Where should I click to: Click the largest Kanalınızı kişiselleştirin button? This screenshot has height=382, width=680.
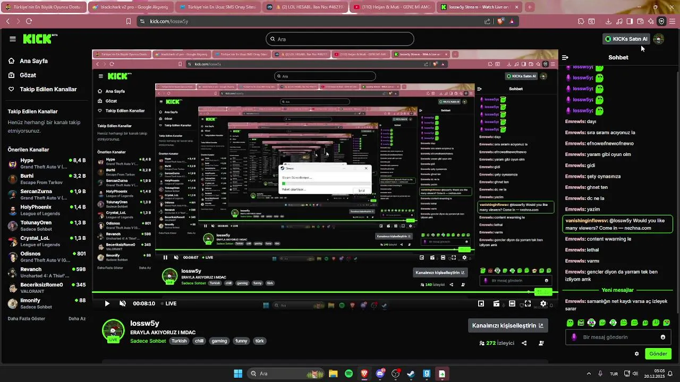point(508,325)
